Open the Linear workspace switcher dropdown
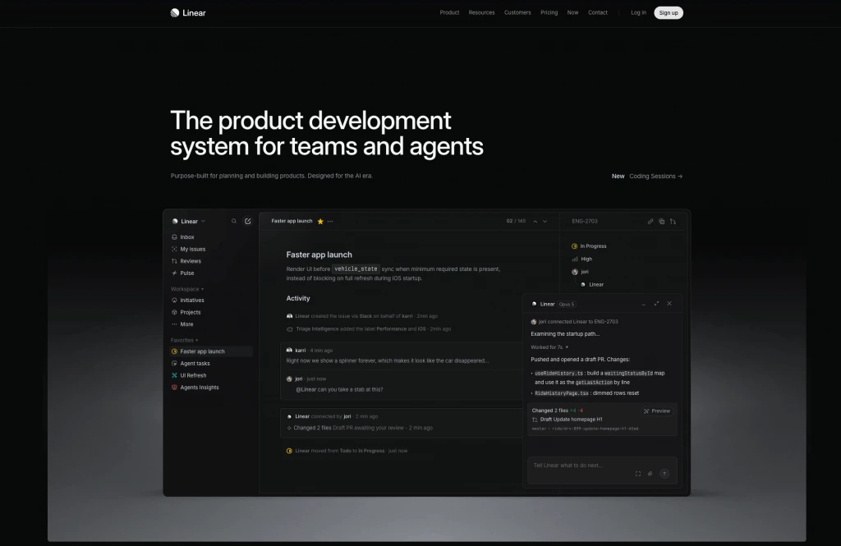 point(190,221)
